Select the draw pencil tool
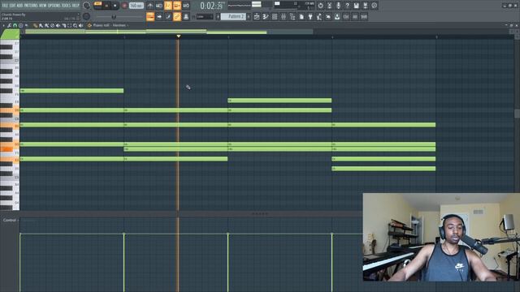The height and width of the screenshot is (292, 520). pyautogui.click(x=35, y=25)
